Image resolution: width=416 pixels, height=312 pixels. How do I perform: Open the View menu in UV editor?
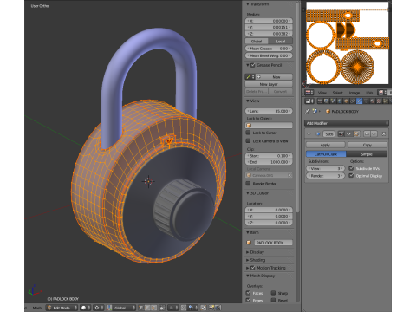[x=322, y=93]
